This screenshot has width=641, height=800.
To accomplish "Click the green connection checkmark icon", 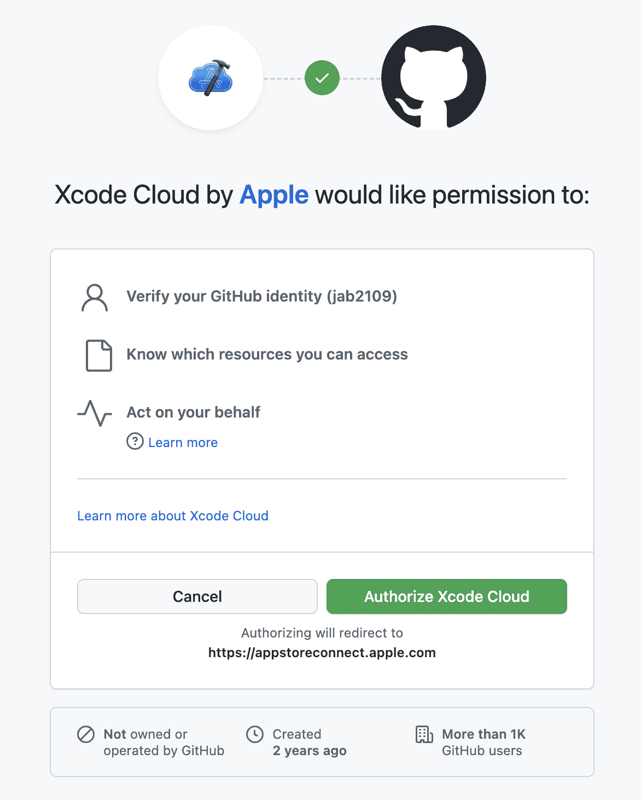I will [x=322, y=78].
